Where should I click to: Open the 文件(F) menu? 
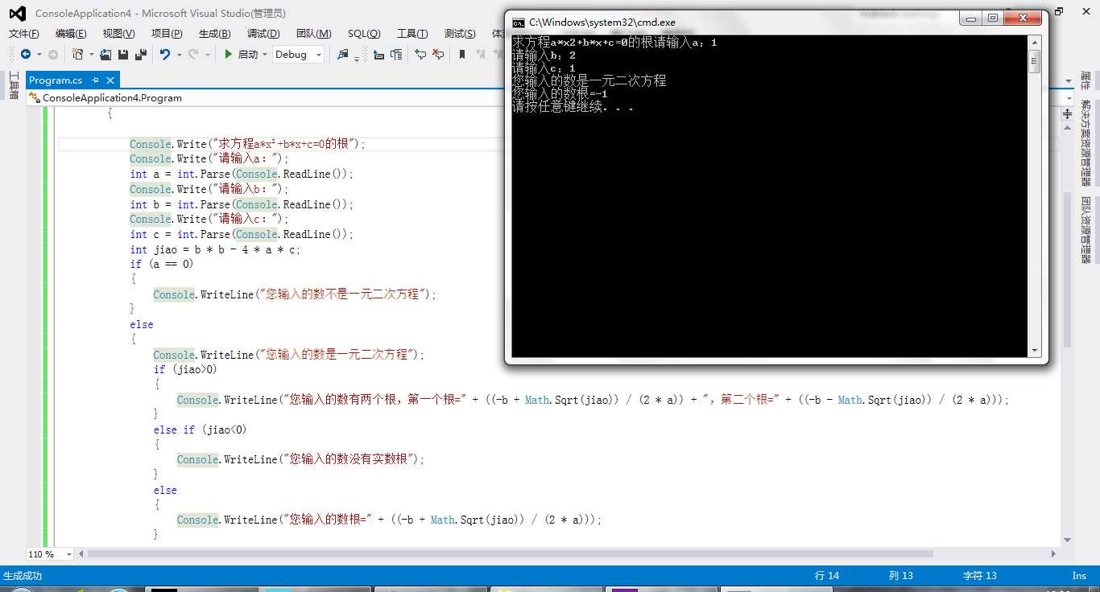23,33
